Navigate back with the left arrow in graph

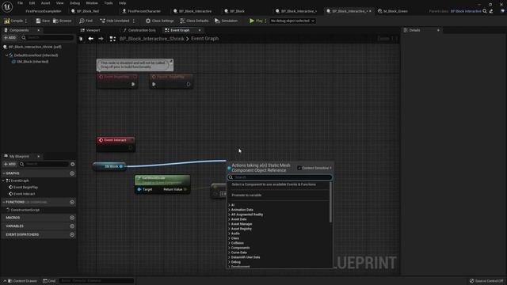pyautogui.click(x=91, y=39)
